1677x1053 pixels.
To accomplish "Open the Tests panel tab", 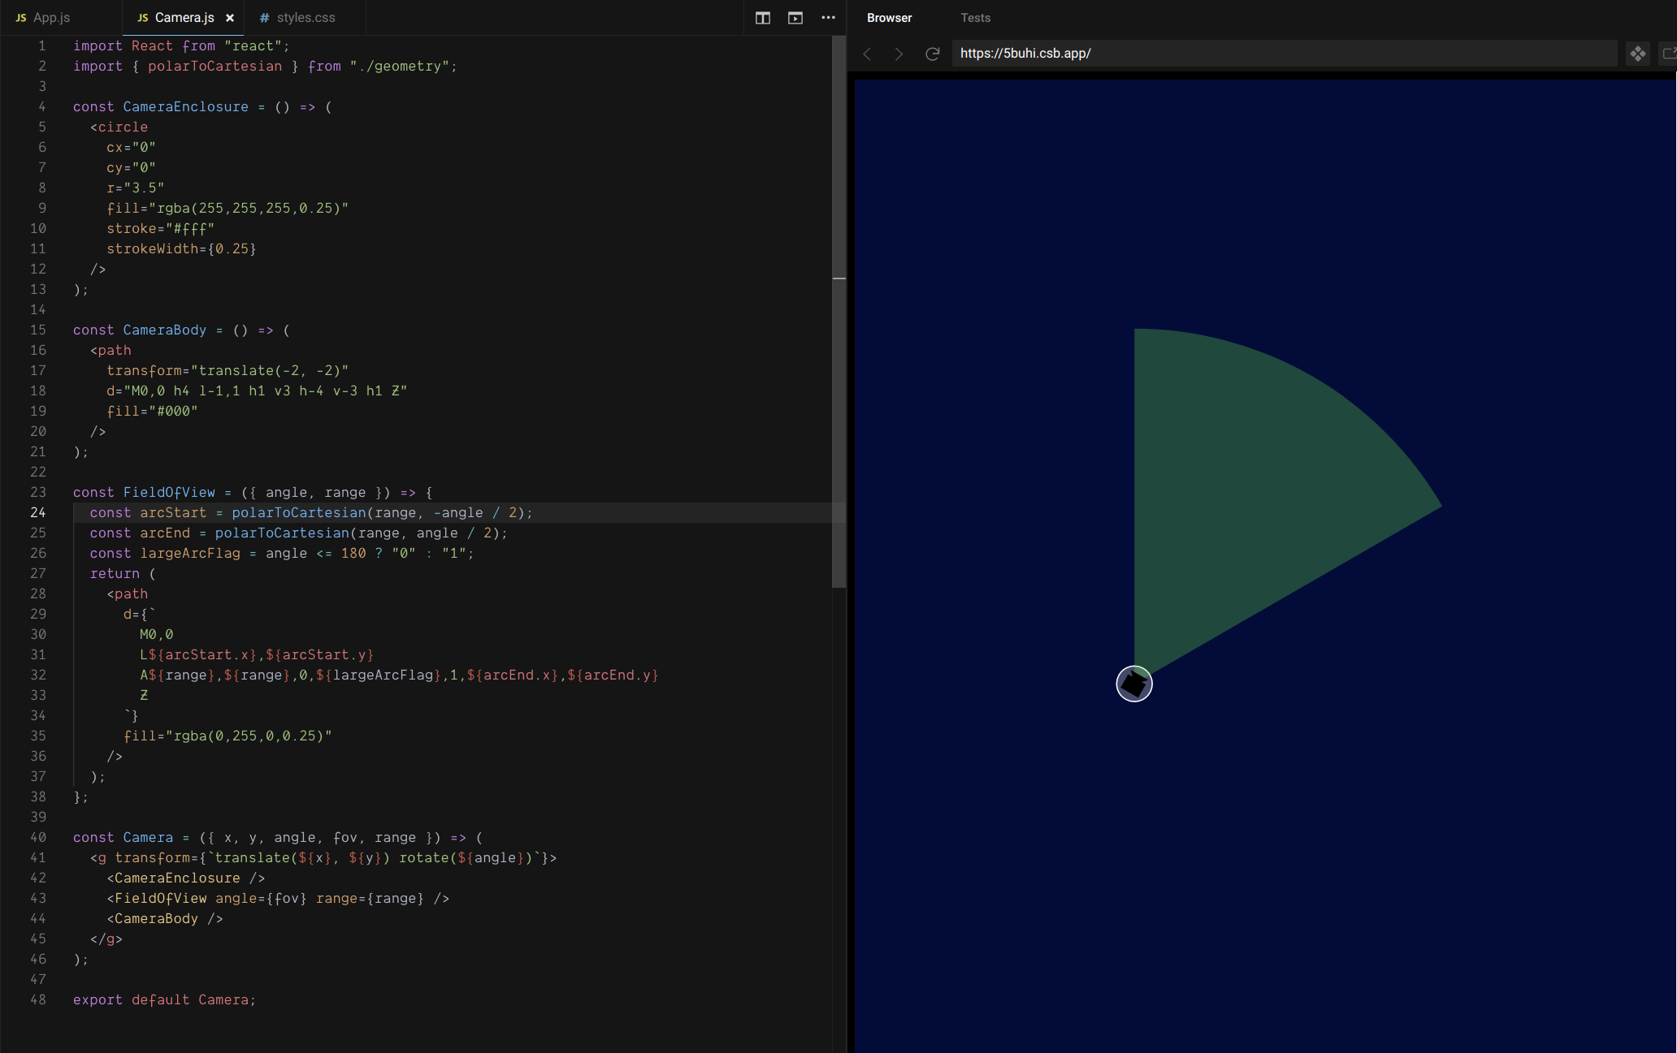I will pos(975,18).
